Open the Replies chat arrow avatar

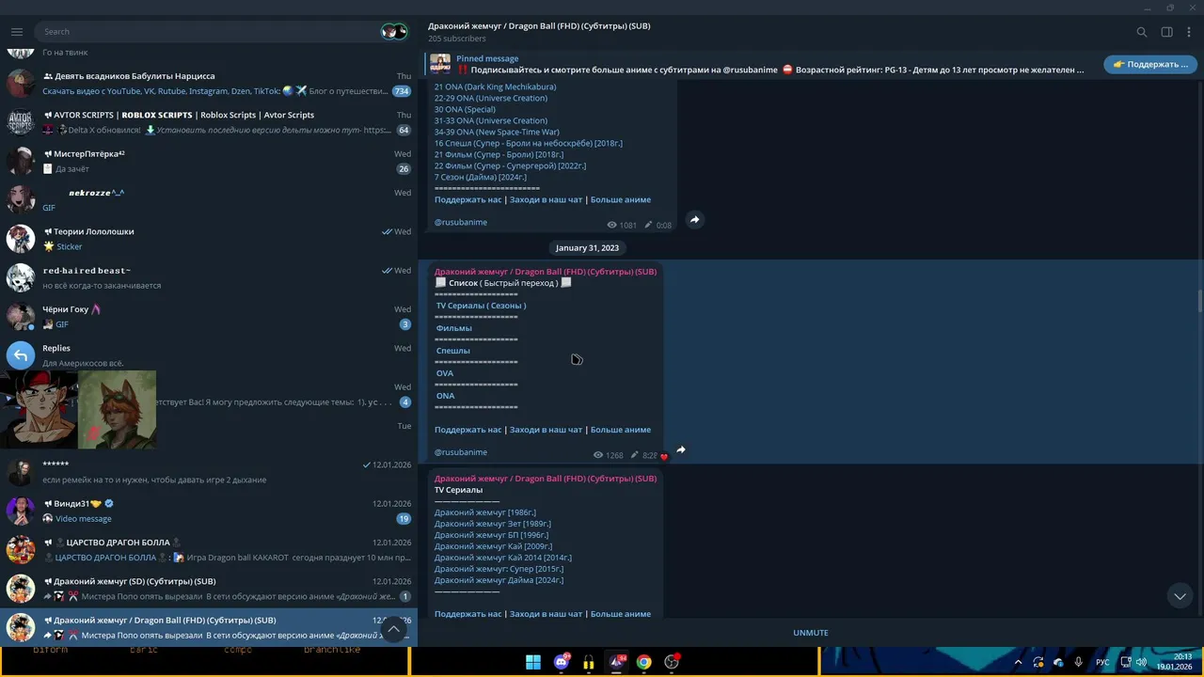(x=21, y=355)
